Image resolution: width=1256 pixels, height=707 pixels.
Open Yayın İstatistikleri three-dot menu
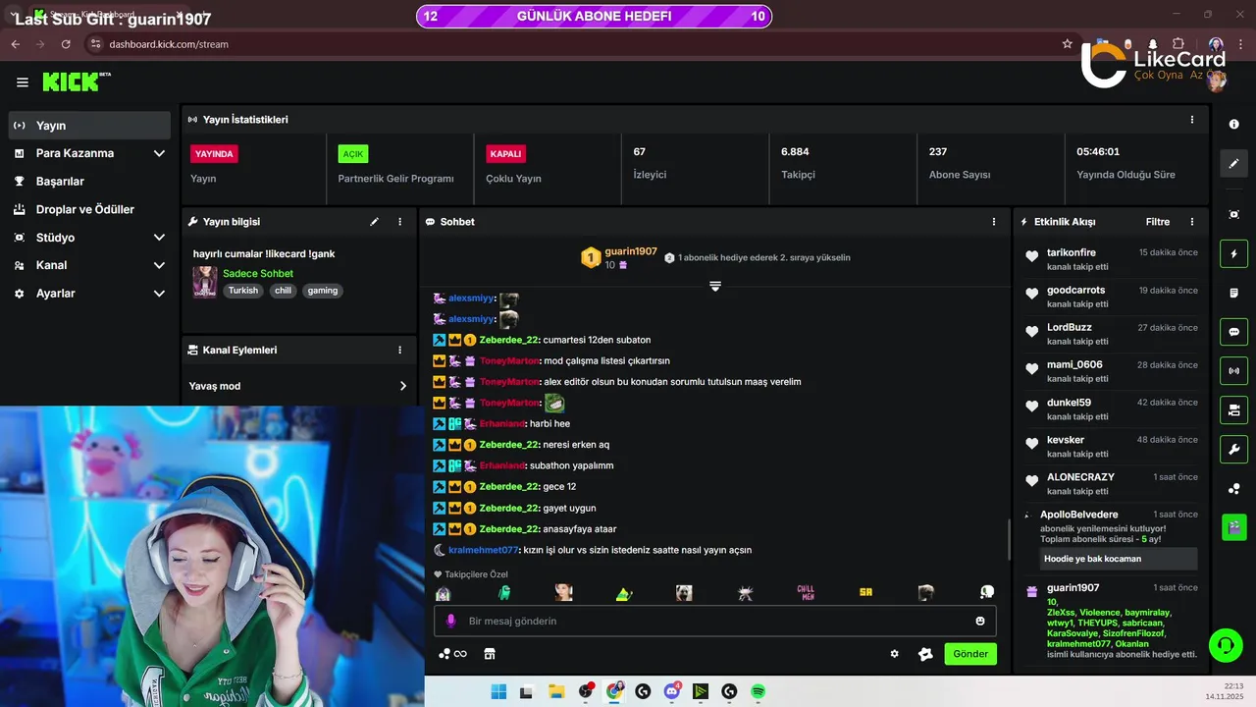1192,120
